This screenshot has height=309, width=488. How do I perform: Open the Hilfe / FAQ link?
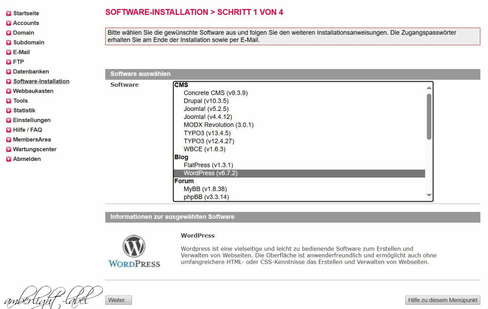pyautogui.click(x=27, y=130)
